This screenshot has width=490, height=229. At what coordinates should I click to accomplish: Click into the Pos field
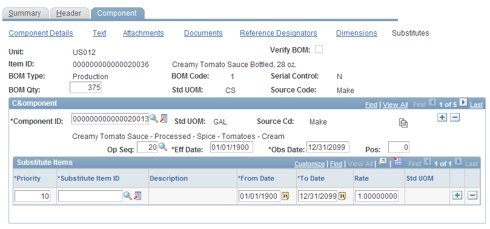(399, 147)
